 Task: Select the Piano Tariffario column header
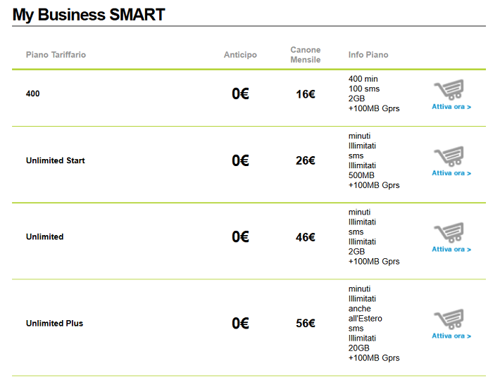(56, 55)
